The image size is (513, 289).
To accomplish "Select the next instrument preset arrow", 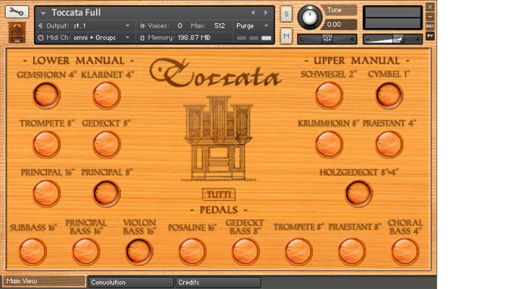I will click(265, 13).
